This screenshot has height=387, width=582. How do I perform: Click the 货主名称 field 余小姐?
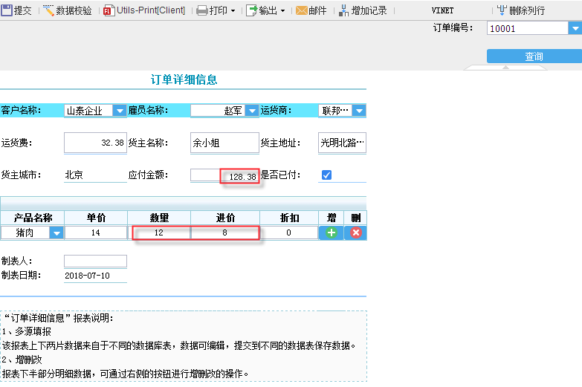point(224,143)
